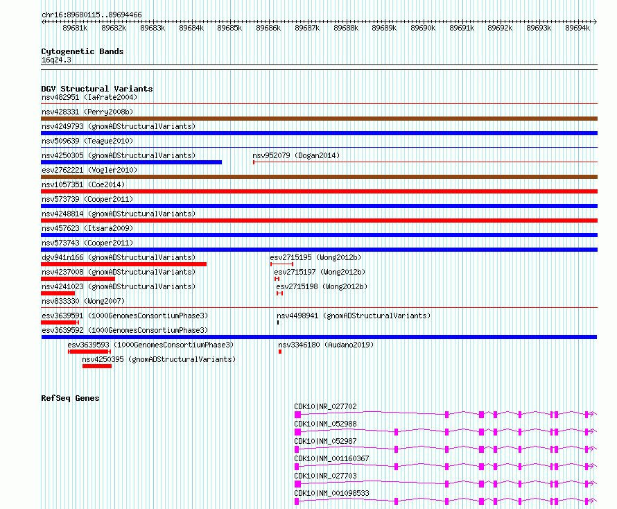Viewport: 617px width, 509px height.
Task: Click the 16q24.3 band label
Action: tap(56, 60)
